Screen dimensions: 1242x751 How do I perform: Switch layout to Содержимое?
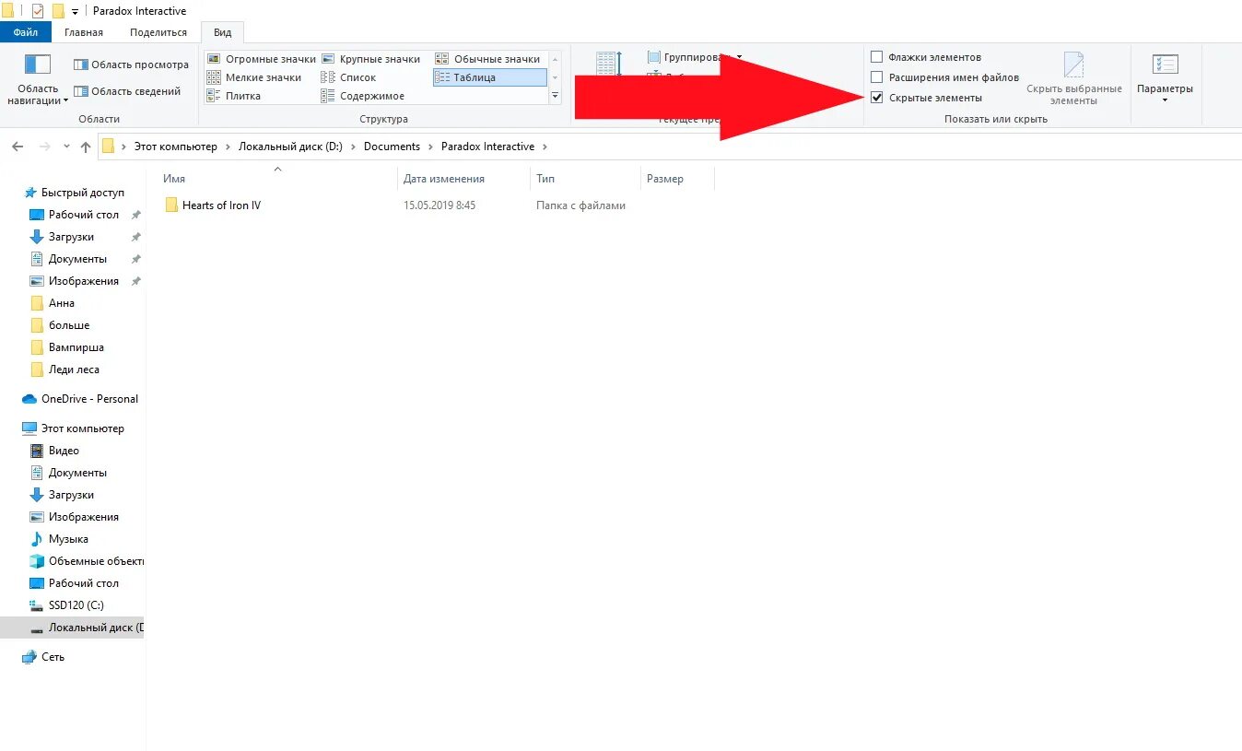(363, 96)
